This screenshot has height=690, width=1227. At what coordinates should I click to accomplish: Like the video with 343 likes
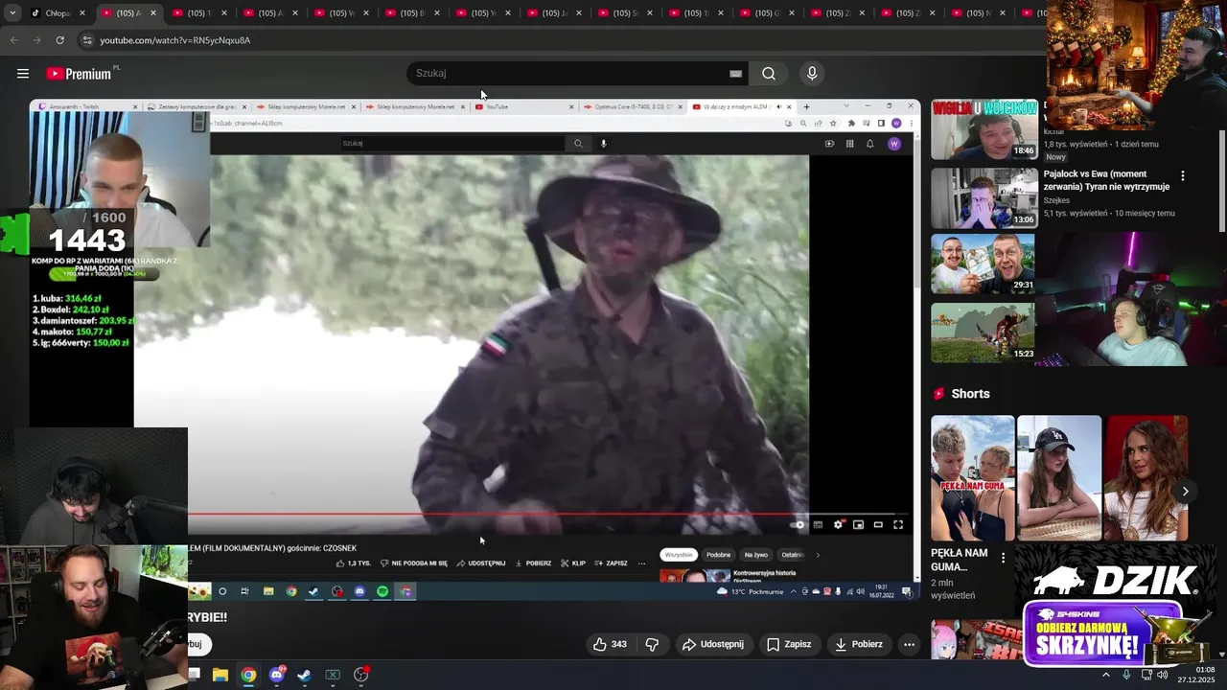610,644
